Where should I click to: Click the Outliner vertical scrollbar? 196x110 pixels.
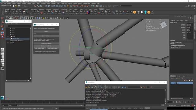[30, 53]
